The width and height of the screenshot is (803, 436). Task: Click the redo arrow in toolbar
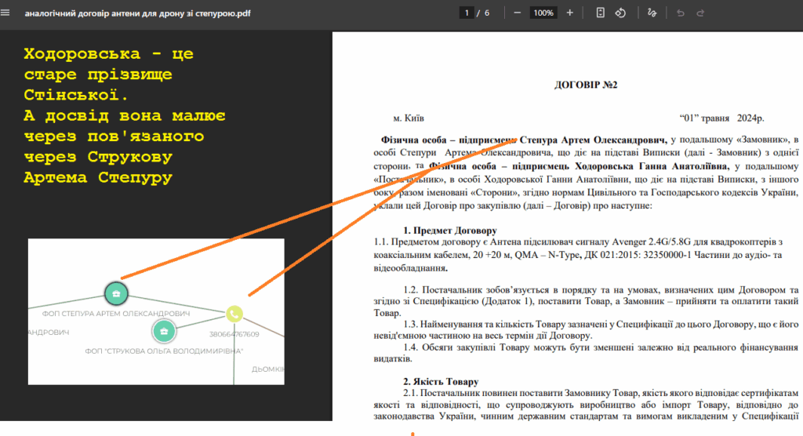point(700,13)
